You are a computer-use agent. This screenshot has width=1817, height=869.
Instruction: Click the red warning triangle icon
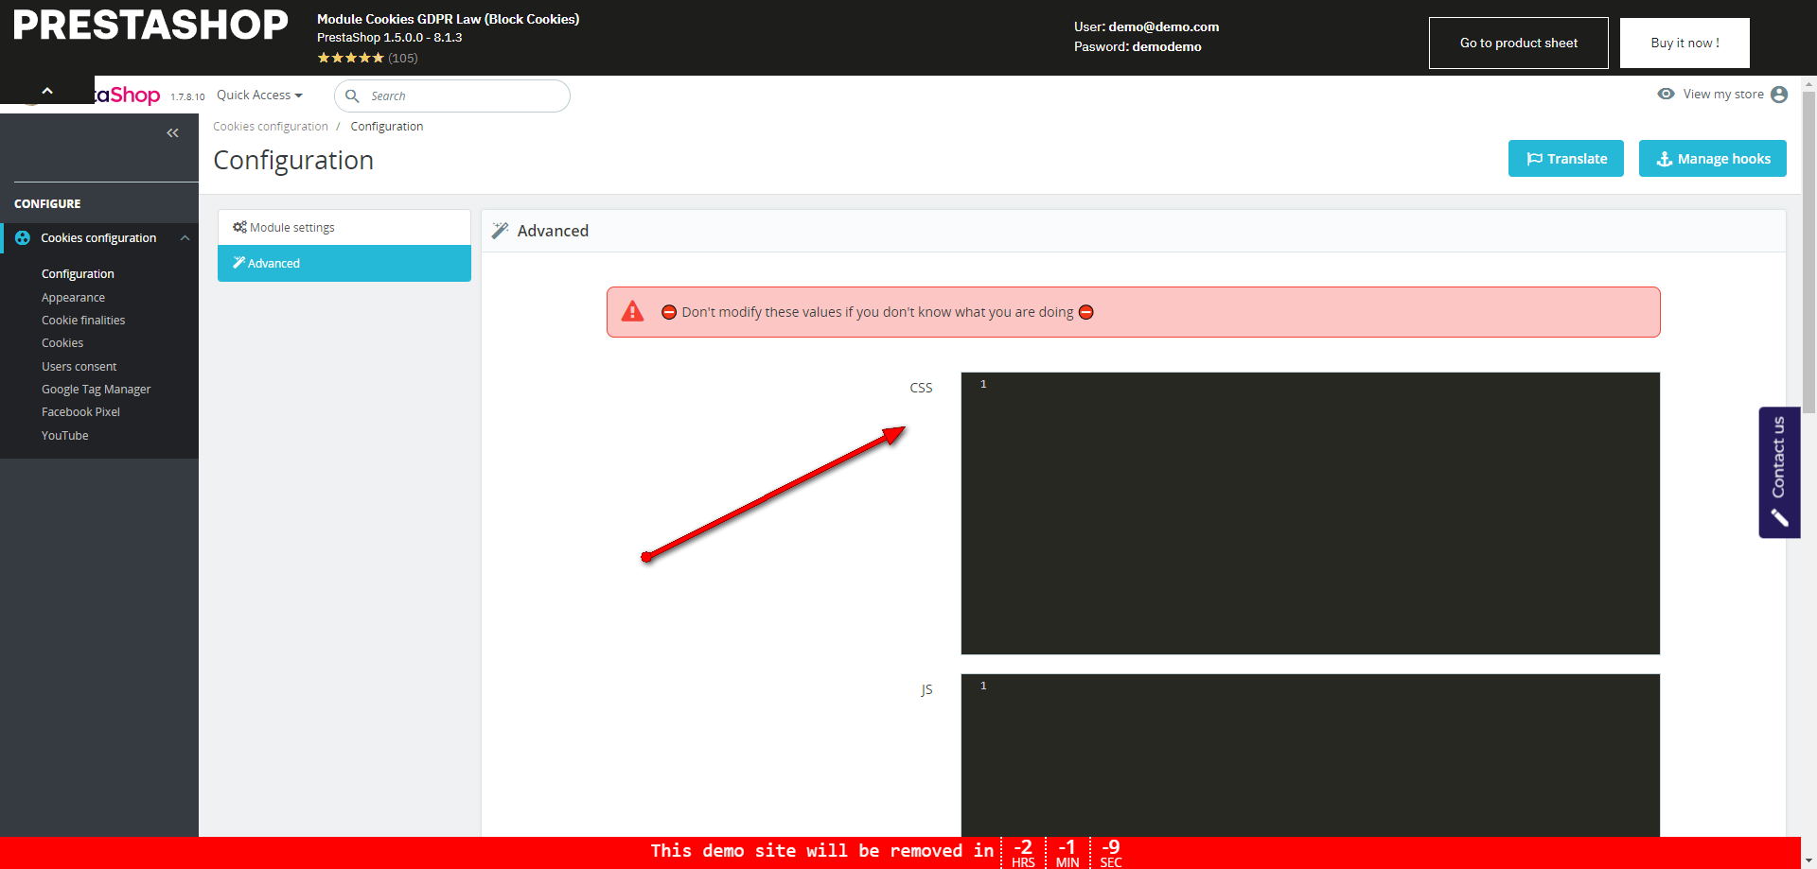coord(632,312)
